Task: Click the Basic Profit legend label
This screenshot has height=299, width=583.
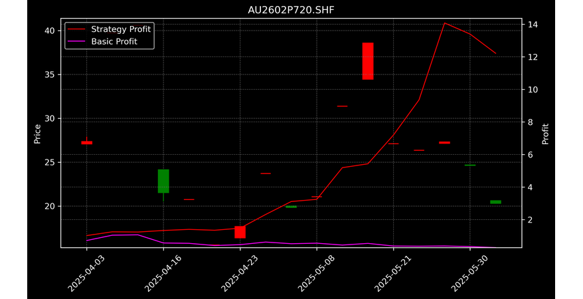Action: pyautogui.click(x=114, y=42)
